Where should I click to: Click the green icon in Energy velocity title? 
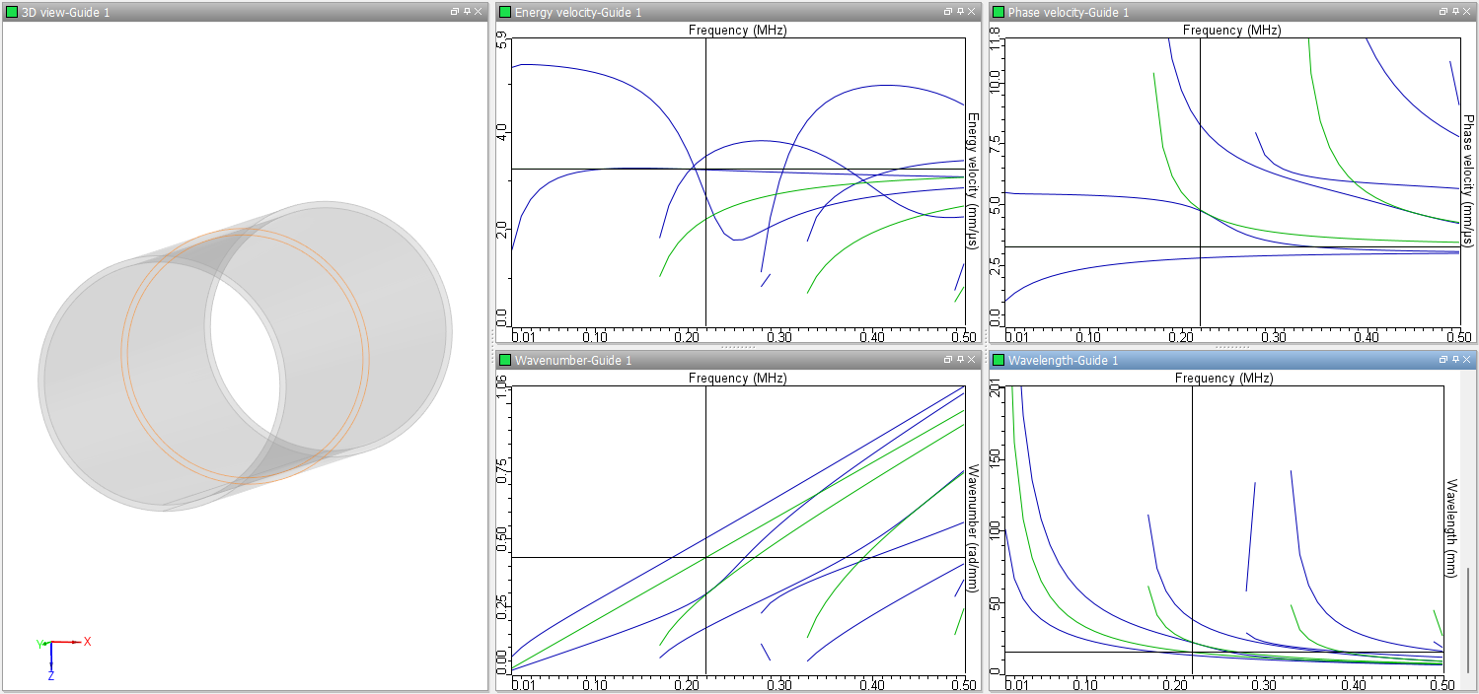pos(505,12)
